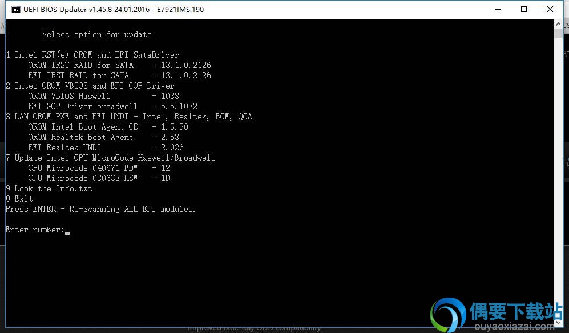Click option 2 Intel OROM VBIOS line

click(x=90, y=86)
